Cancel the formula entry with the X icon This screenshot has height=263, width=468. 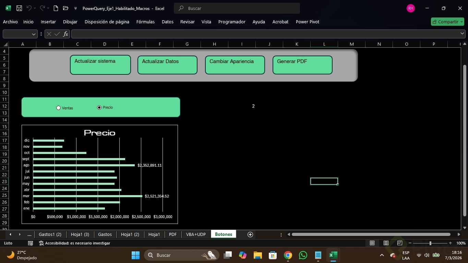pos(49,34)
